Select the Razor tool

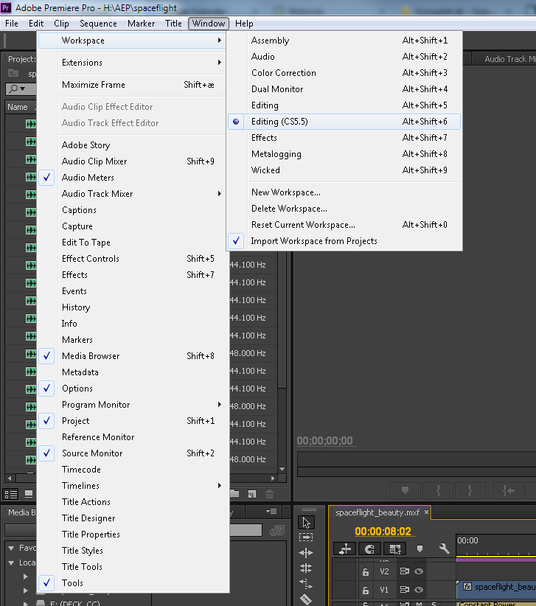click(x=306, y=599)
